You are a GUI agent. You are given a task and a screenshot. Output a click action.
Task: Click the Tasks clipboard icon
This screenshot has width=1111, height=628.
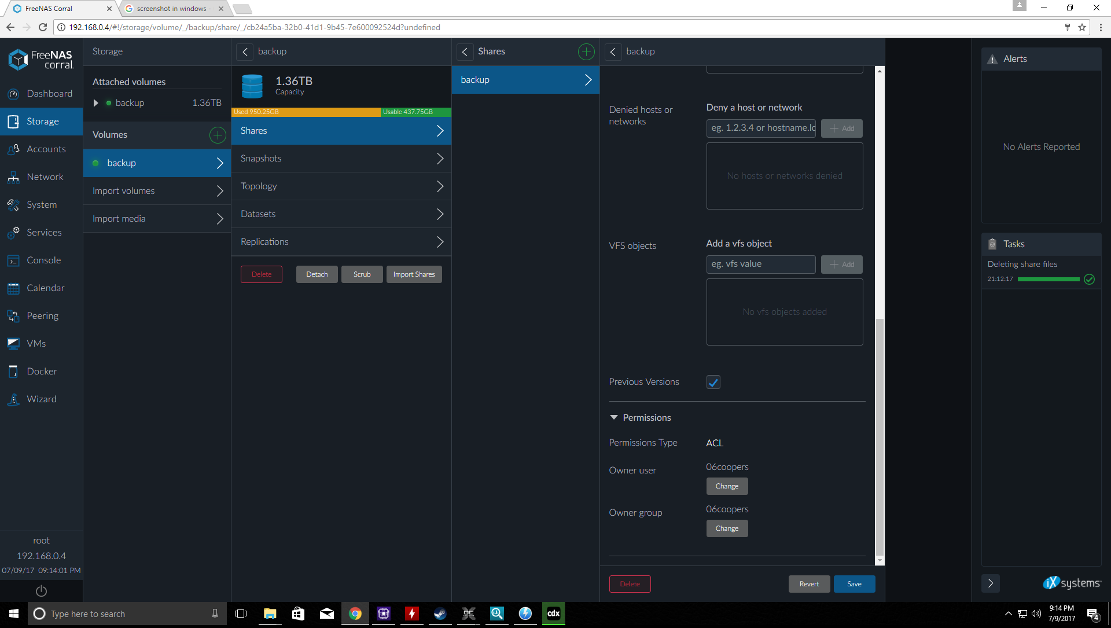992,244
